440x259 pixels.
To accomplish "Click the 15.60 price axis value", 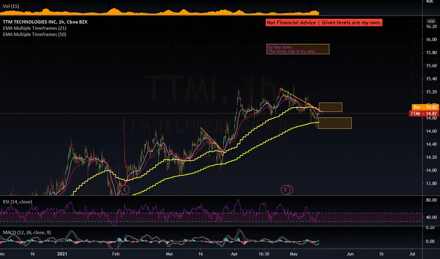I will 431,66.
